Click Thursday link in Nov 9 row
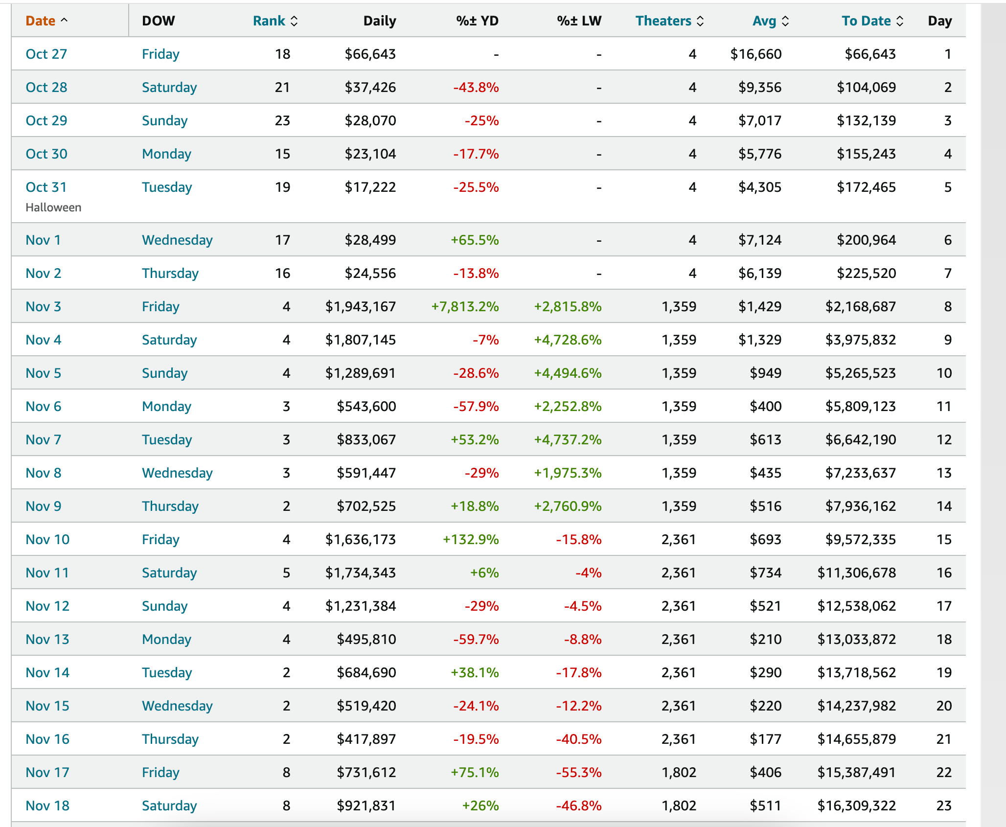Viewport: 1006px width, 827px height. point(170,506)
